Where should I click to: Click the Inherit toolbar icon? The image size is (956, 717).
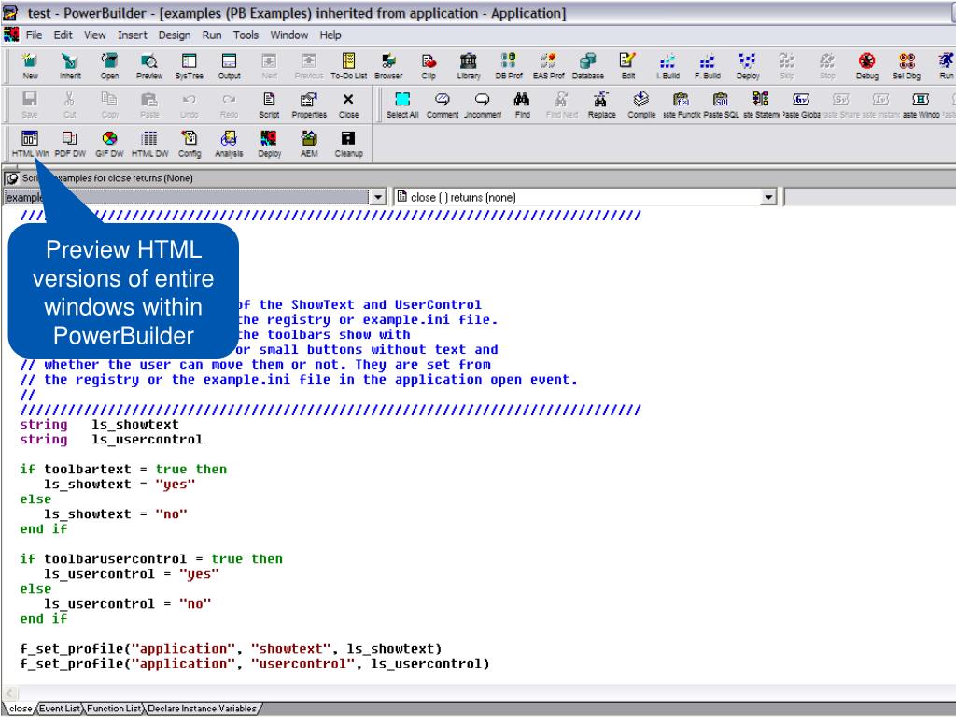[x=70, y=66]
